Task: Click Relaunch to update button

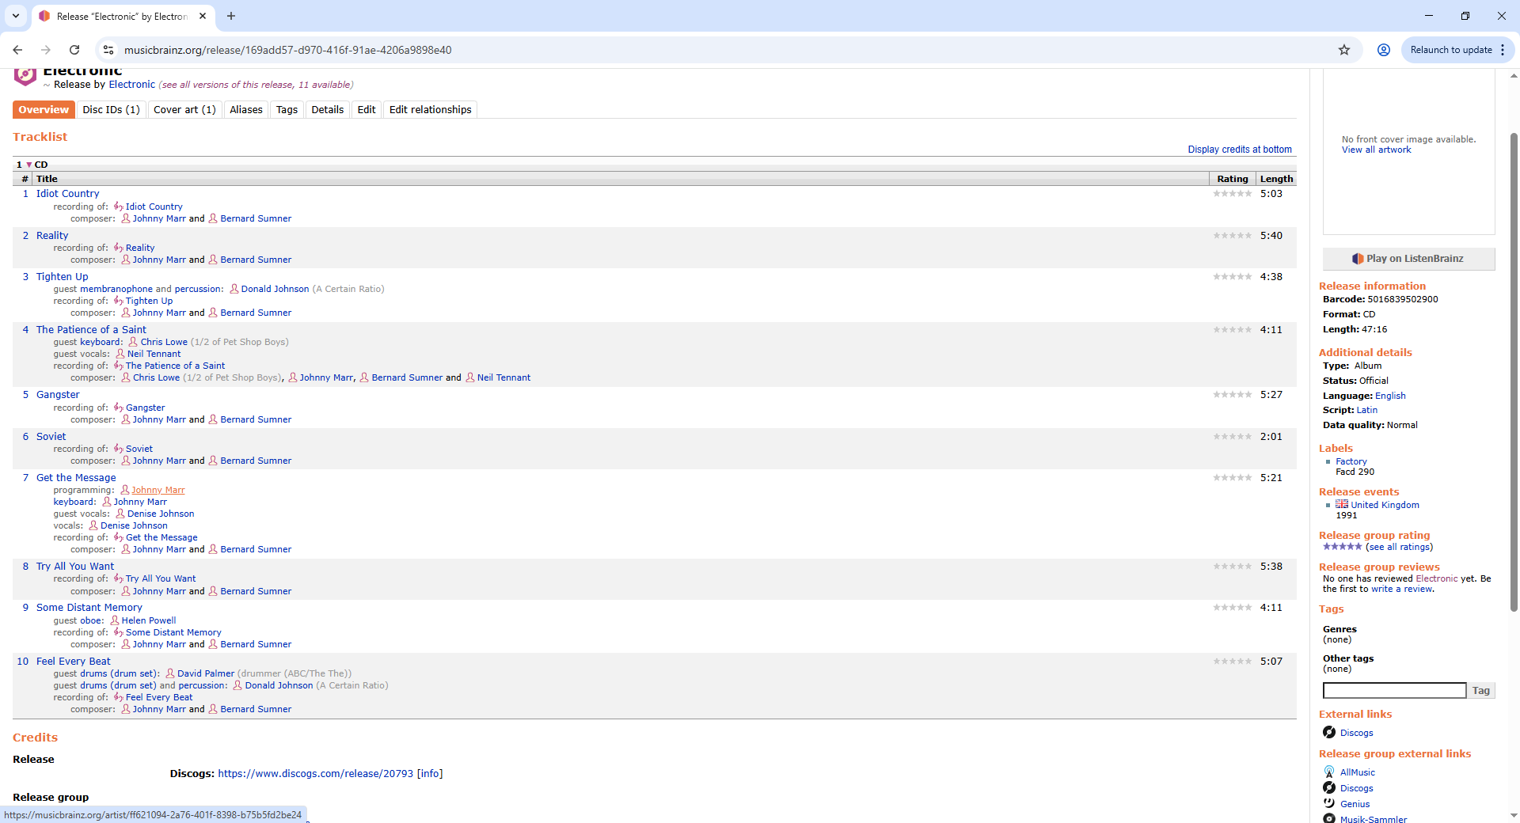Action: click(1450, 50)
